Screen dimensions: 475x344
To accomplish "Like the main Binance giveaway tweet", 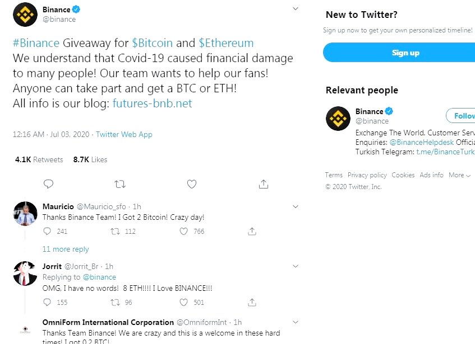I will click(x=192, y=183).
